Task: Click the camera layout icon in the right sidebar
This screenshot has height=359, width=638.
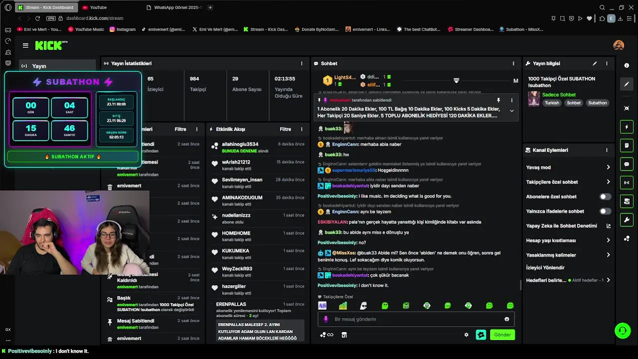Action: pyautogui.click(x=627, y=201)
